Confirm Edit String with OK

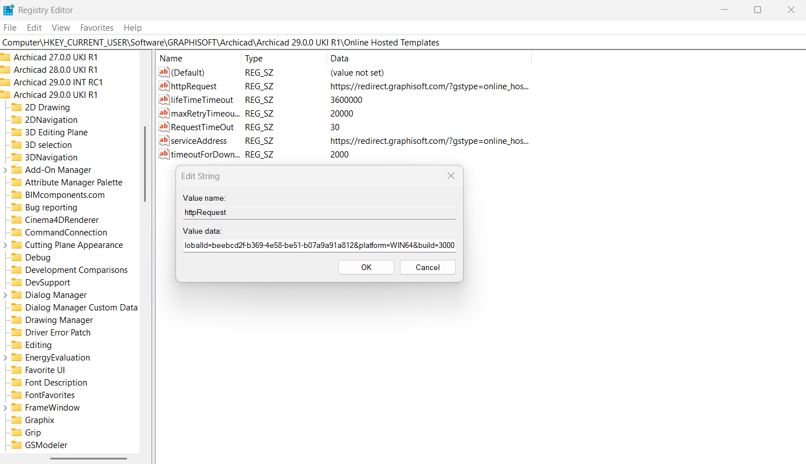[366, 267]
